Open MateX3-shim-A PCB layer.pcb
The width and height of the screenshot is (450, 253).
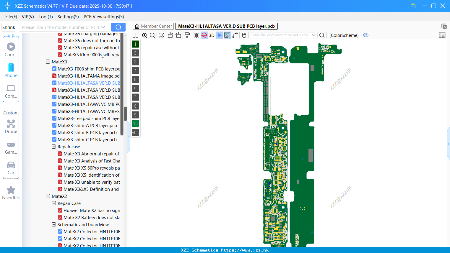[85, 126]
